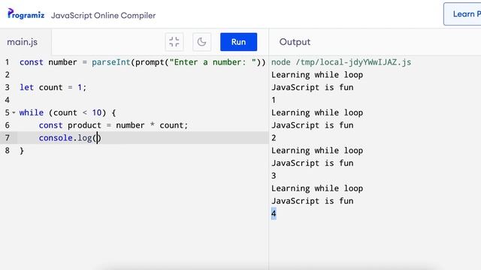Click the closing brace on line 8
The height and width of the screenshot is (270, 481).
[x=22, y=151]
